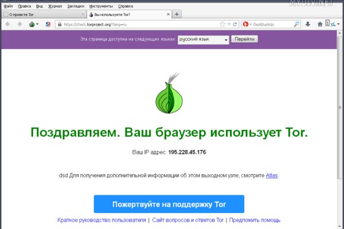Bookmark this page with the star icon

222,25
